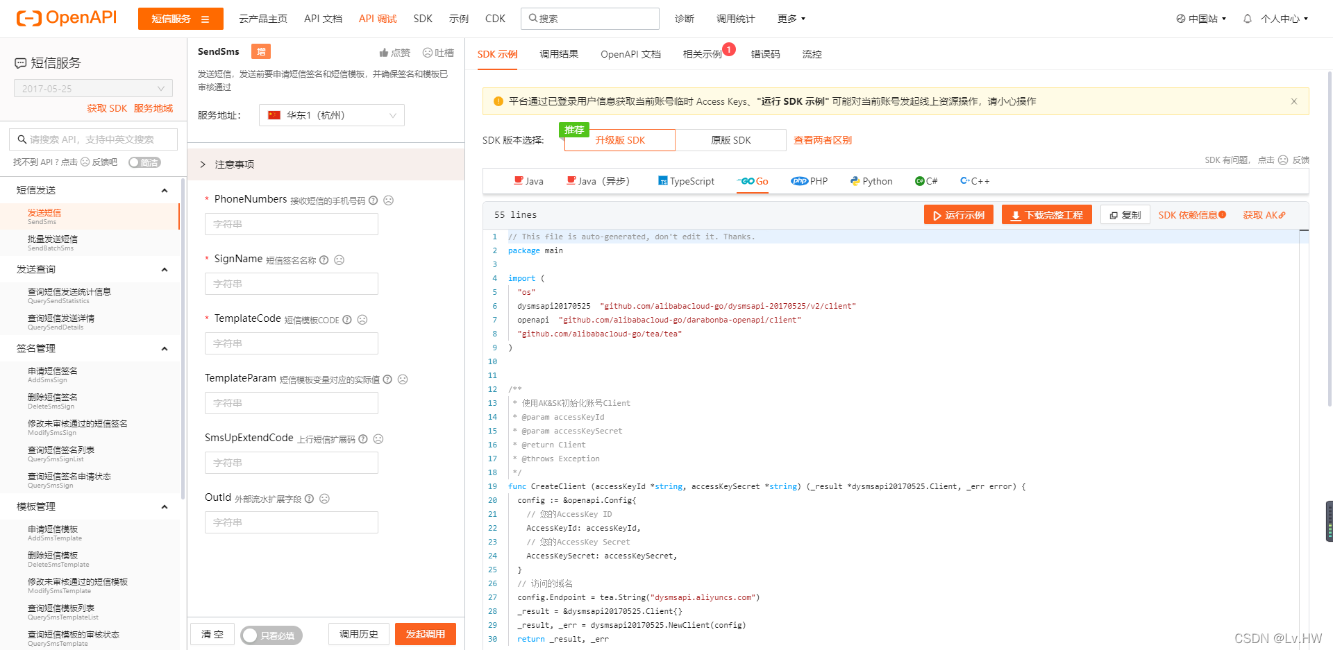Screen dimensions: 1333x650
Task: Open the 查看两者区别 link
Action: [x=823, y=140]
